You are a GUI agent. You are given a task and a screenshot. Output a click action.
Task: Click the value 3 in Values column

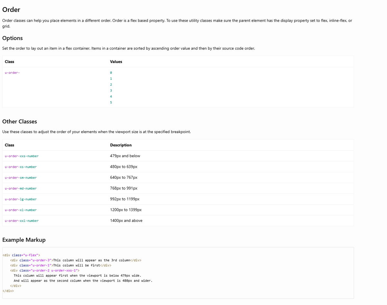tap(111, 91)
